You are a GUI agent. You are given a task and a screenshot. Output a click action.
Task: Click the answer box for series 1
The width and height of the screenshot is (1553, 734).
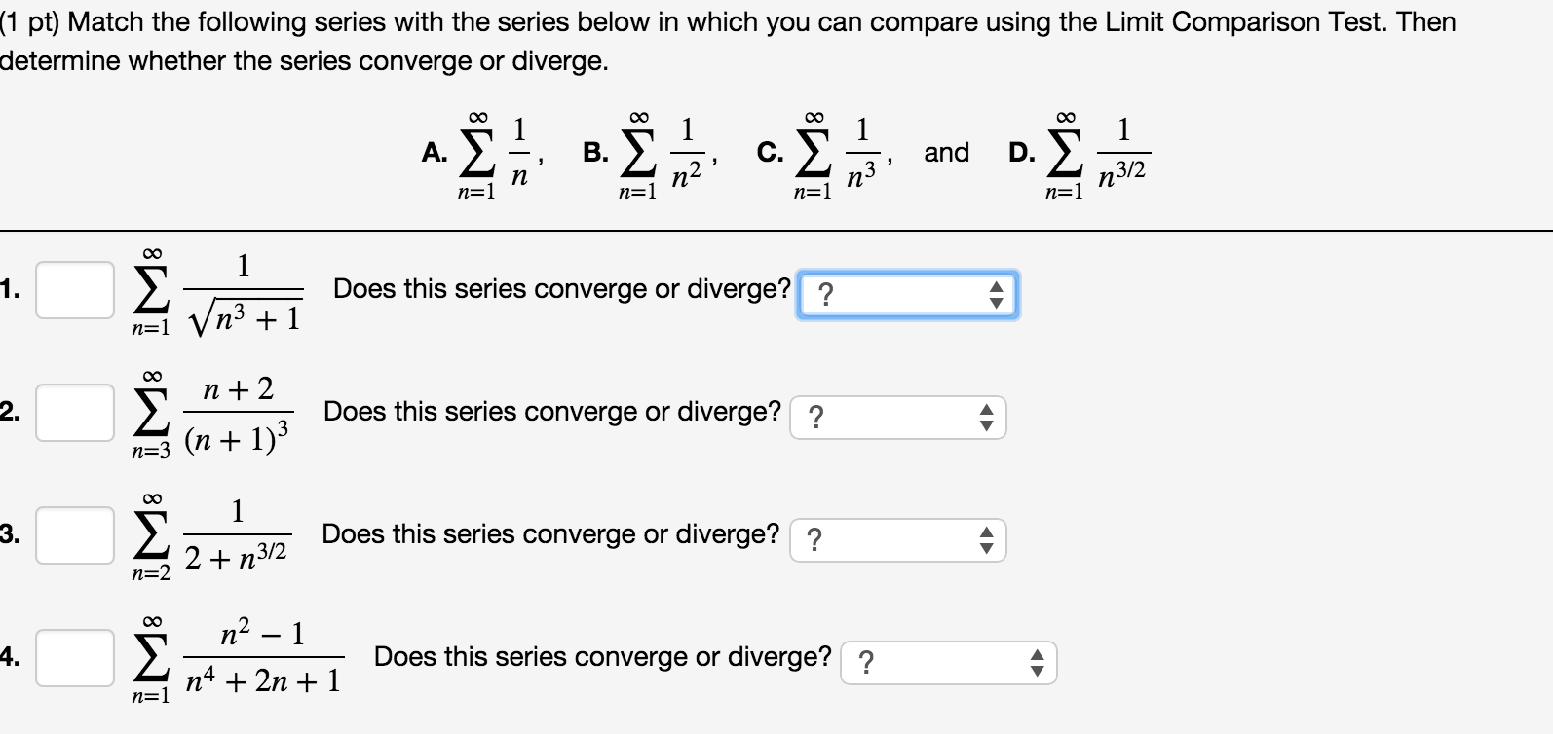[x=74, y=289]
